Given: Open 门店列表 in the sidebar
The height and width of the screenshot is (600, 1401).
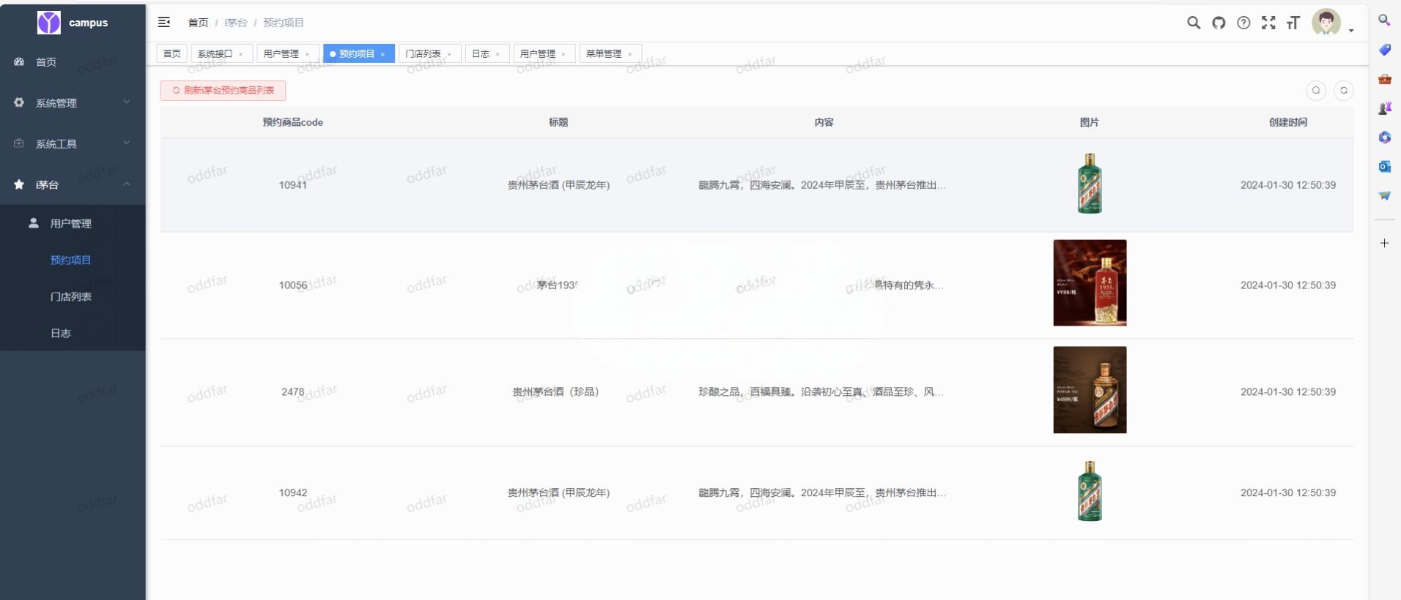Looking at the screenshot, I should [73, 297].
